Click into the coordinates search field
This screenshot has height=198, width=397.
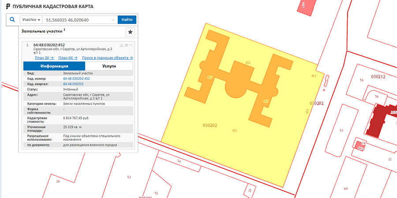coord(77,20)
